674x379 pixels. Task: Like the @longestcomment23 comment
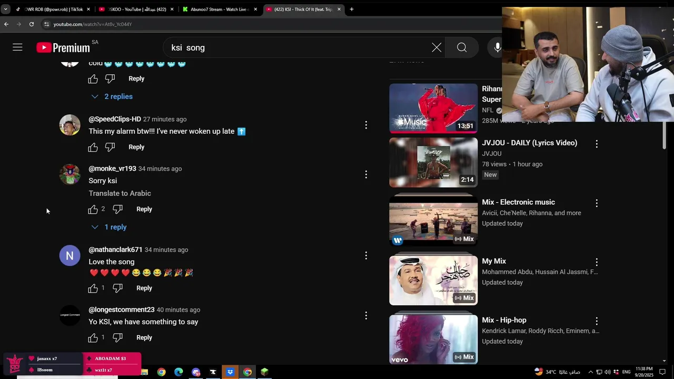[93, 338]
